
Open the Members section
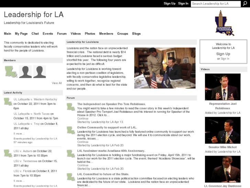(x=106, y=33)
